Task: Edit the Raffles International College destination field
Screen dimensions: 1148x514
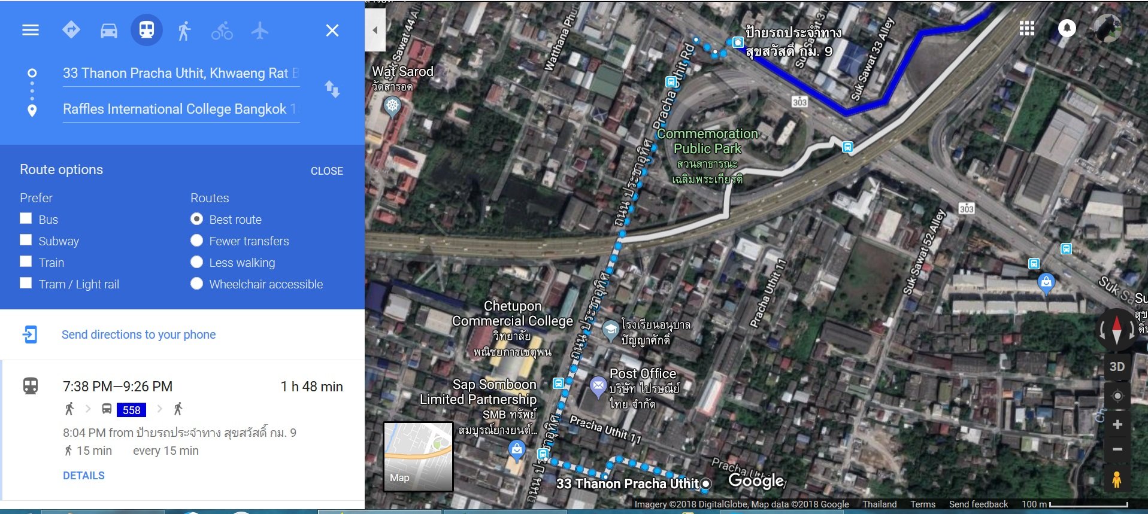Action: coord(181,110)
